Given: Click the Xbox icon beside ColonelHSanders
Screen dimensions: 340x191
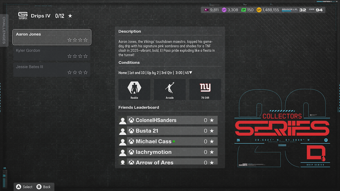Looking at the screenshot, I should (131, 120).
